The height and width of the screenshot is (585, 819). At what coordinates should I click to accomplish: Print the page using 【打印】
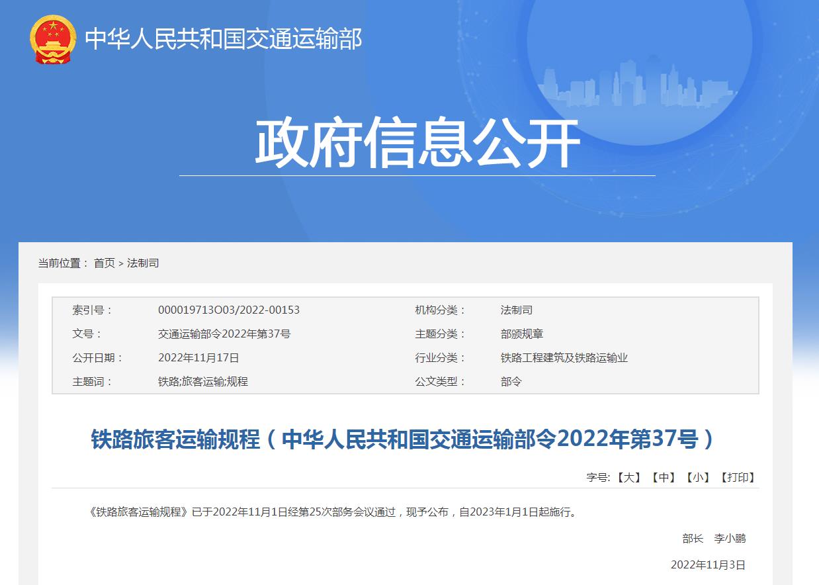pos(738,477)
